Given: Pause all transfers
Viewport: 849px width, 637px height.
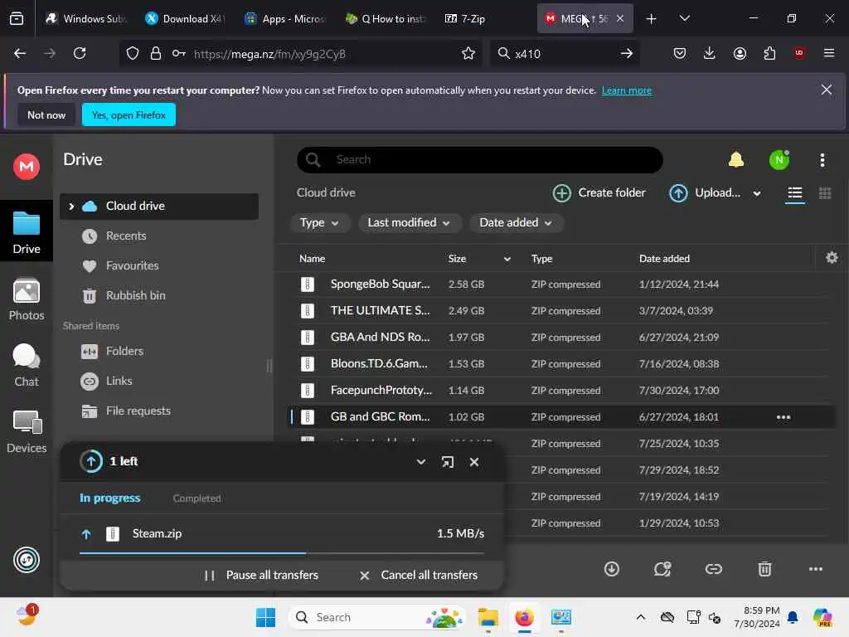Looking at the screenshot, I should click(261, 576).
